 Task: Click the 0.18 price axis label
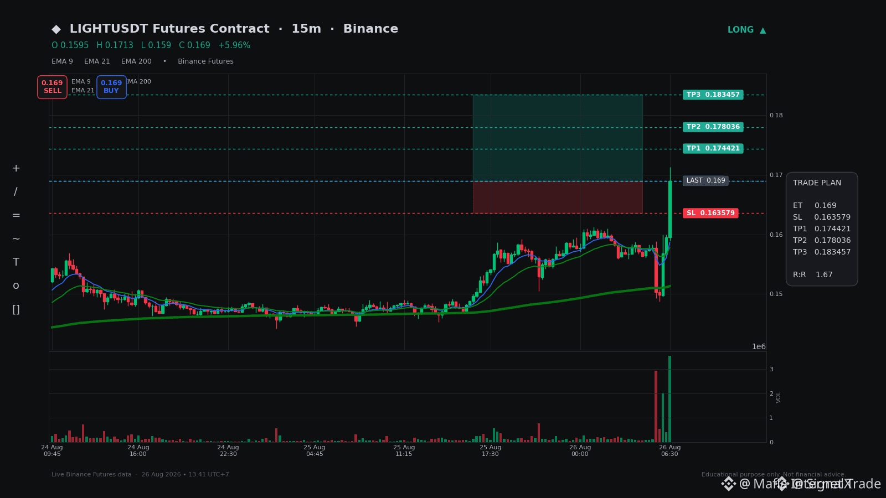coord(776,116)
